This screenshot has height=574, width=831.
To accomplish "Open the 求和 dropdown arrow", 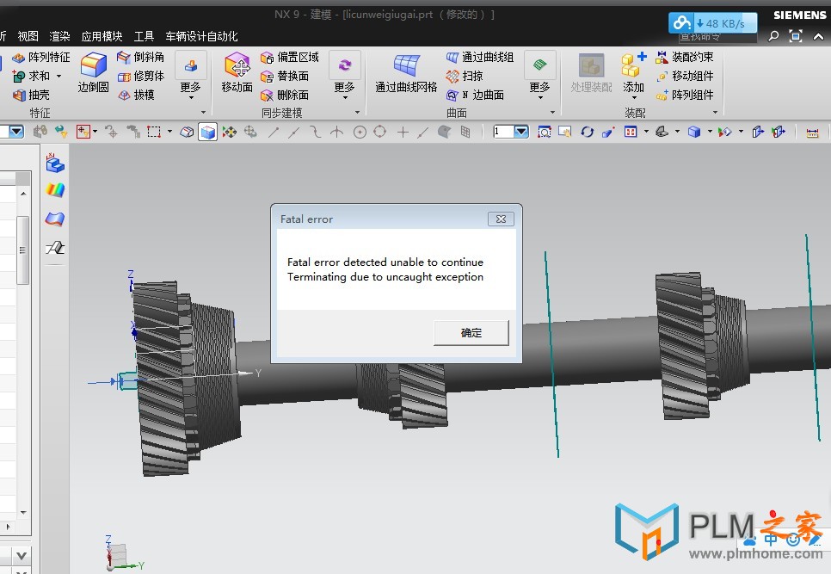I will click(58, 77).
